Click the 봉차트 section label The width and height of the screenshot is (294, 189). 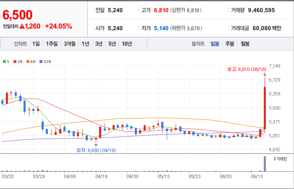198,44
